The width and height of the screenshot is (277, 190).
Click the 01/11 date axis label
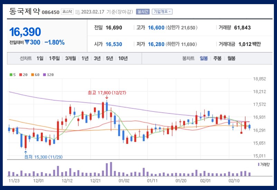pos(152,181)
